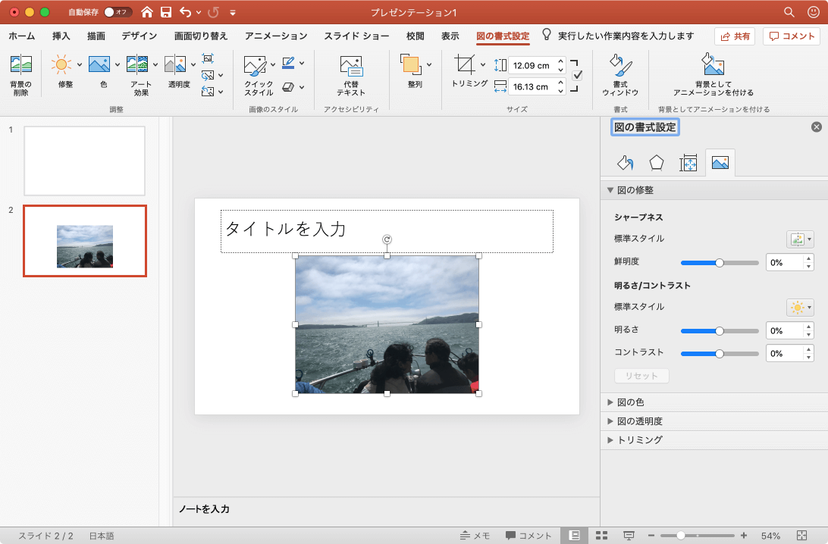Open the 書式ウィンドウ format pane icon

[620, 65]
